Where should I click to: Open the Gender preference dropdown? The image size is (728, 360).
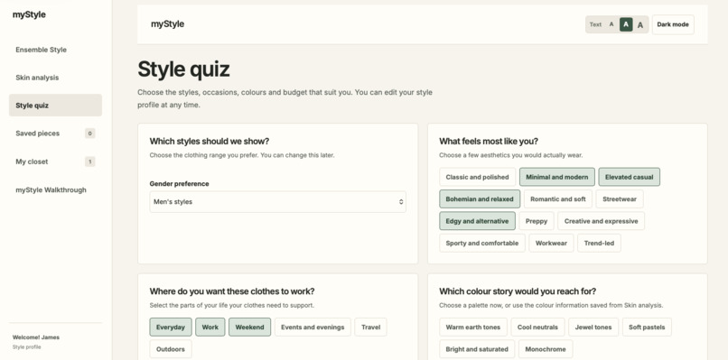[277, 202]
